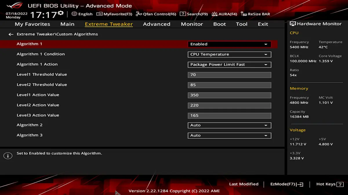Image resolution: width=348 pixels, height=195 pixels.
Task: Select Algorithm 1 Action label
Action: [x=37, y=64]
